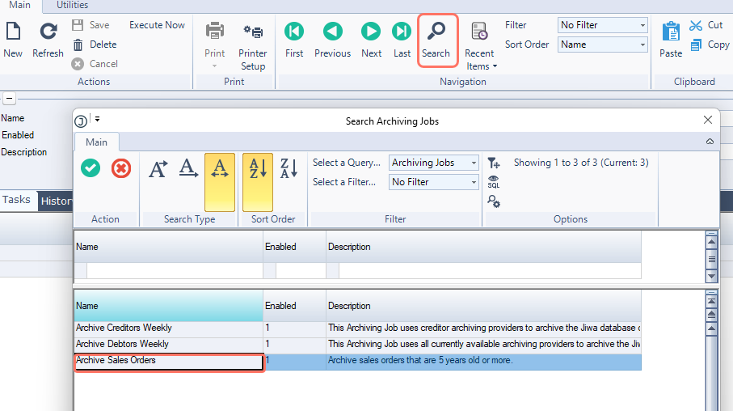Toggle Contains search type
The height and width of the screenshot is (411, 733).
pyautogui.click(x=220, y=182)
